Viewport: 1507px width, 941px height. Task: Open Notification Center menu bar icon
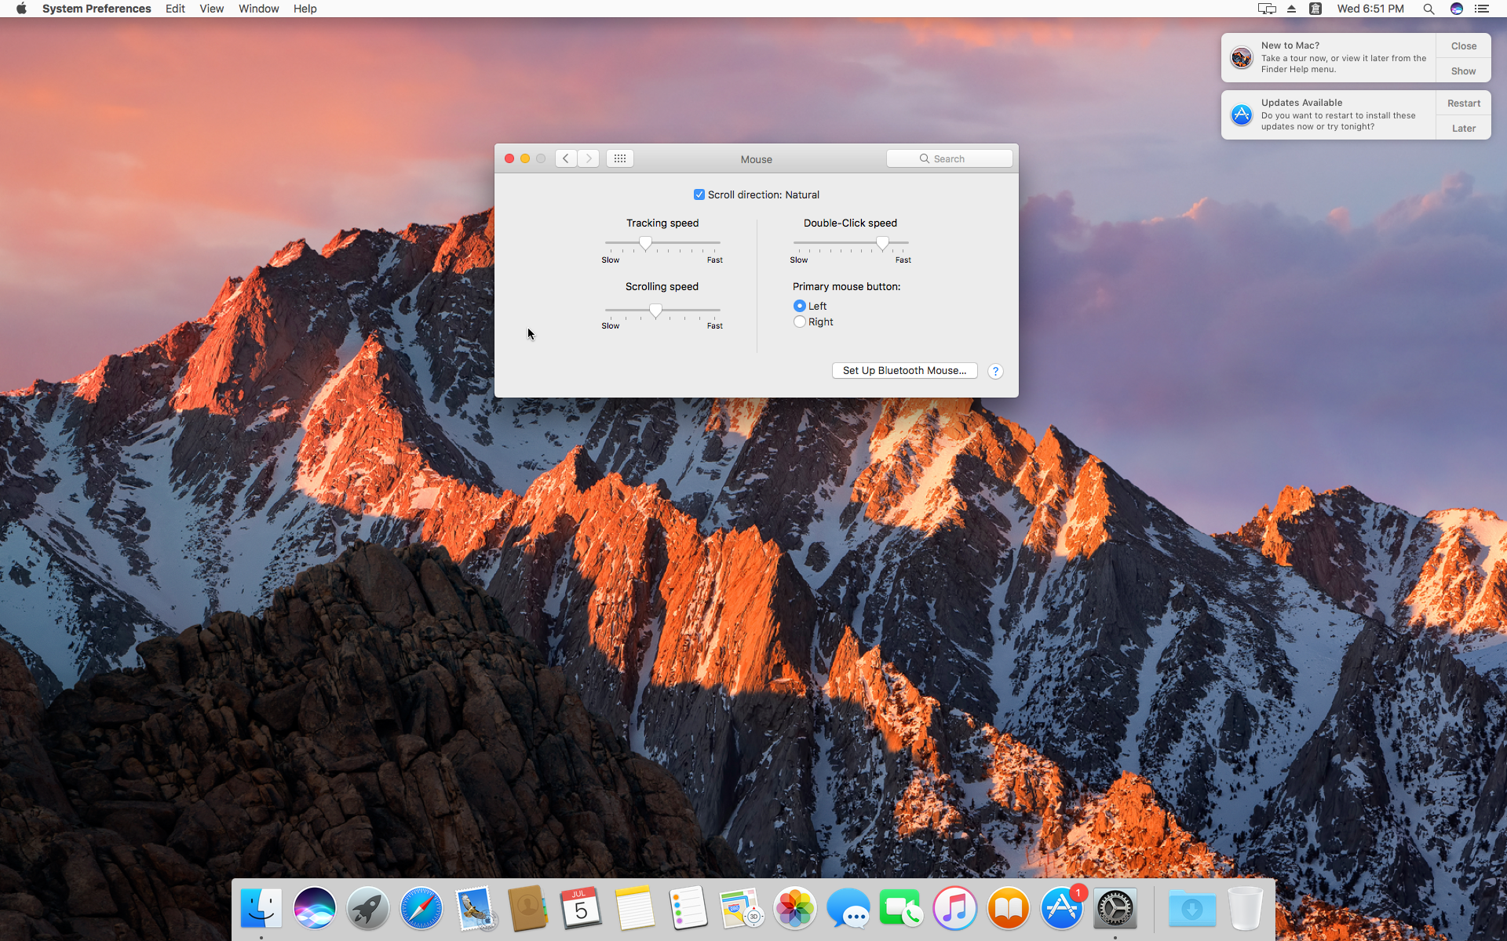pos(1481,9)
